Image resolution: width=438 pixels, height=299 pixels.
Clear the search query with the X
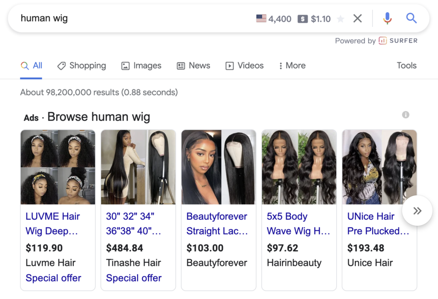coord(358,18)
